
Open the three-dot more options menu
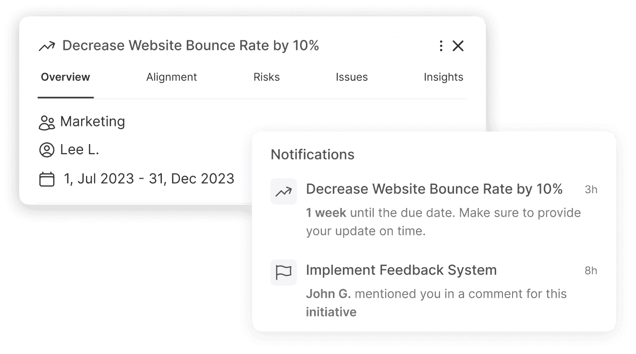(x=441, y=46)
